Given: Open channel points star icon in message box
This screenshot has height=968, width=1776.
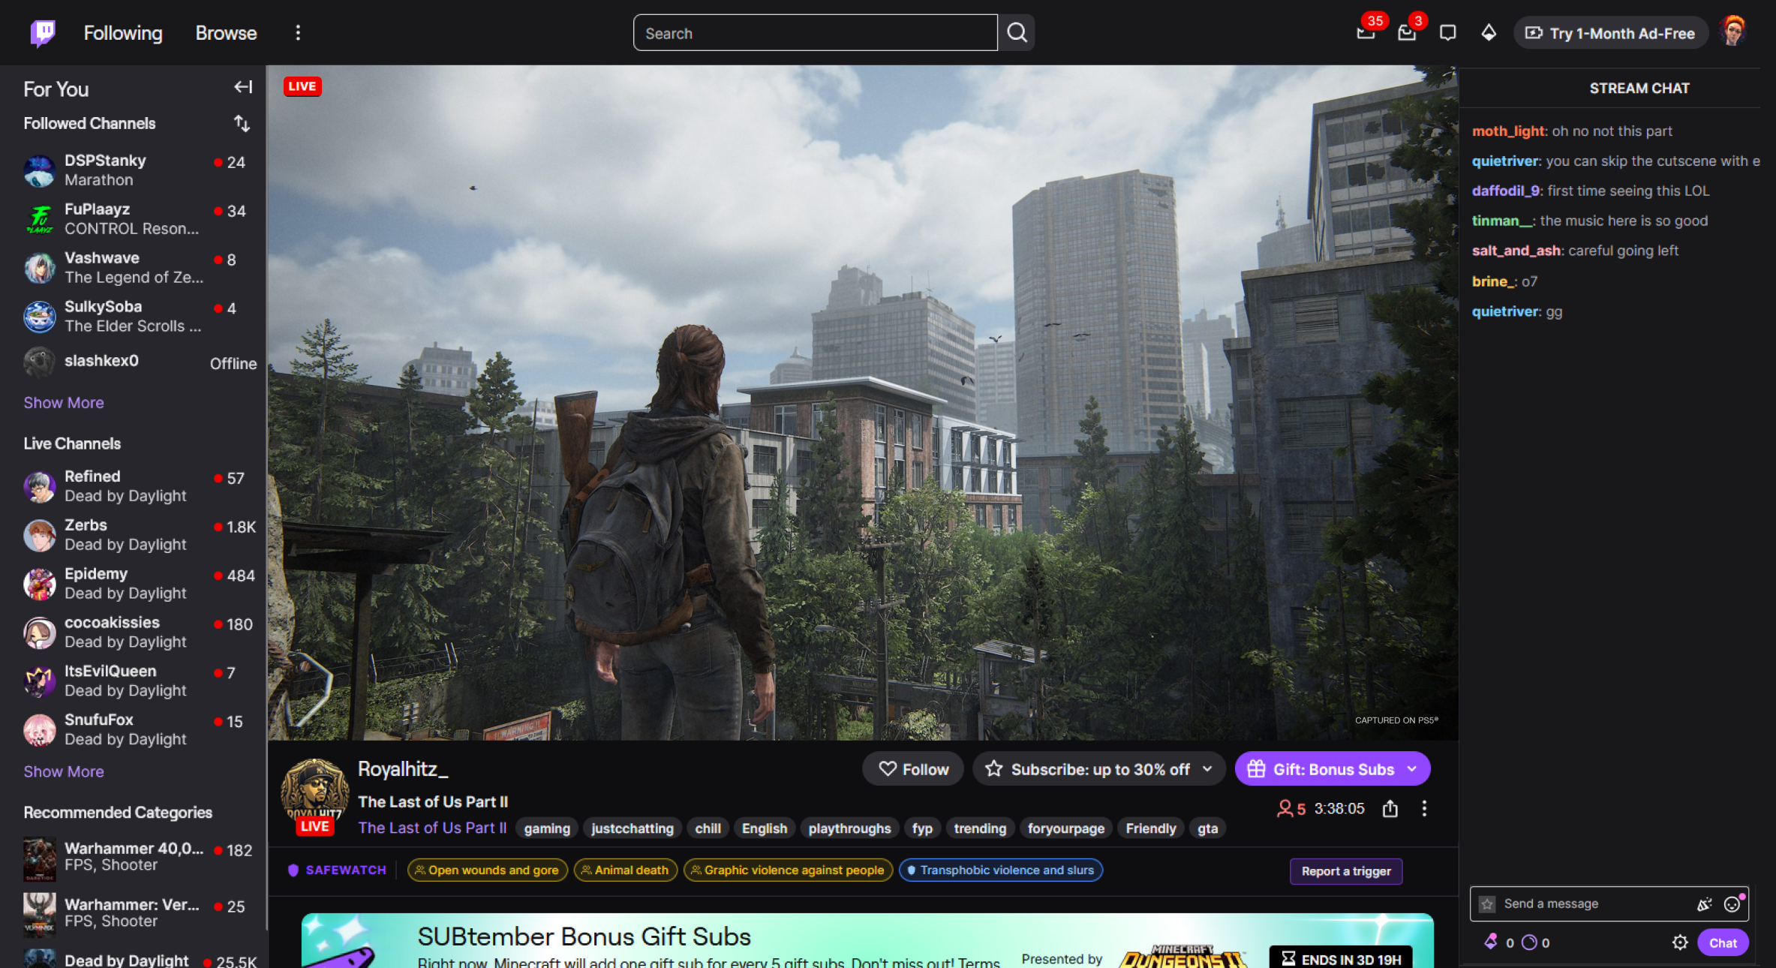Looking at the screenshot, I should pos(1487,904).
